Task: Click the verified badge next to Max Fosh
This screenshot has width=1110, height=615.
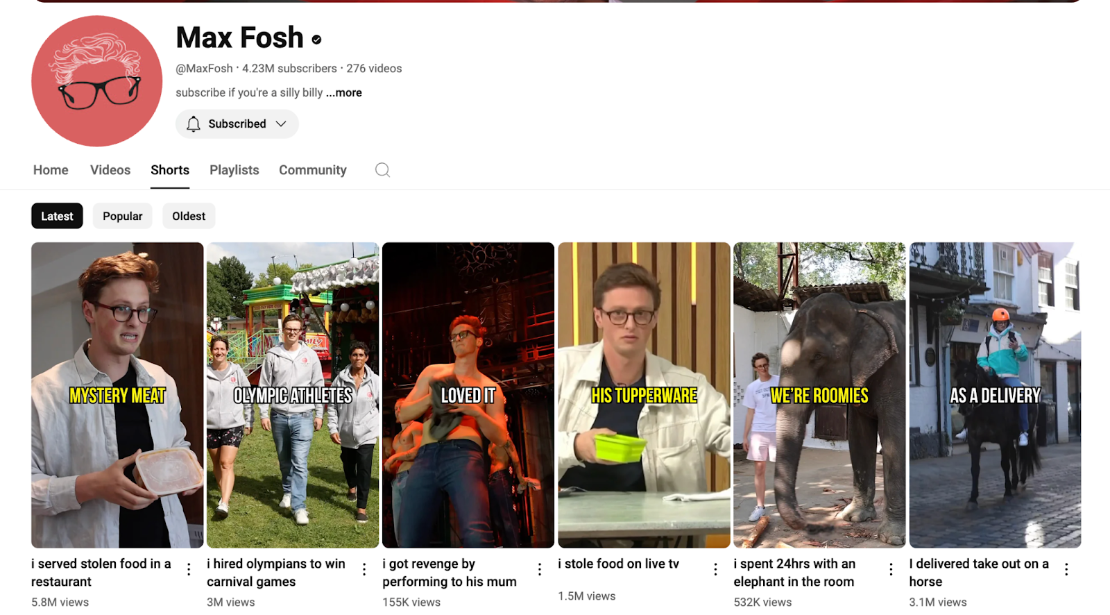Action: [x=316, y=40]
